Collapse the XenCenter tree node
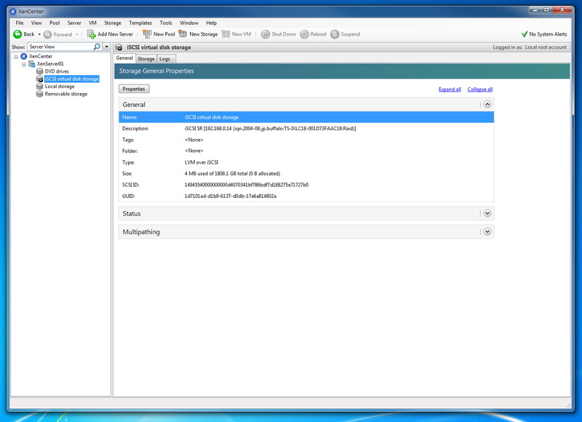The width and height of the screenshot is (582, 422). [x=16, y=57]
